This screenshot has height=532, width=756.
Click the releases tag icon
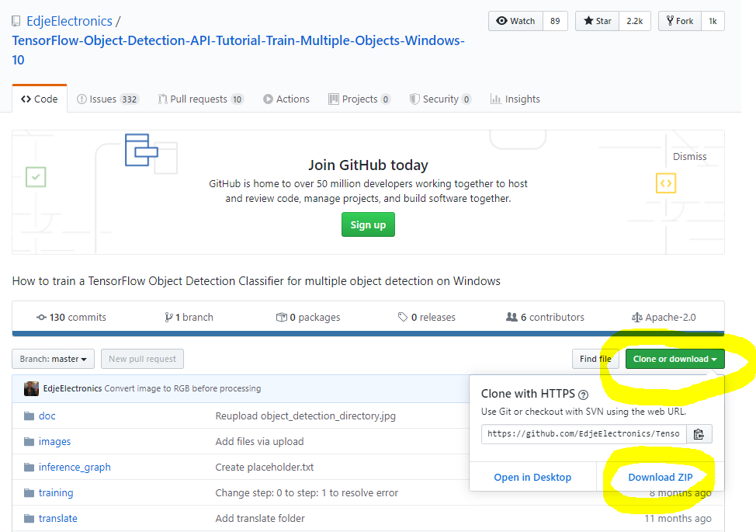403,317
